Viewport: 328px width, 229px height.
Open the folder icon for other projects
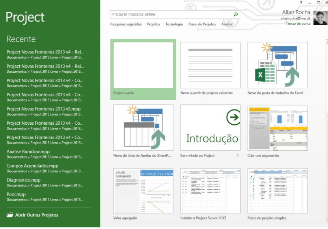point(10,215)
